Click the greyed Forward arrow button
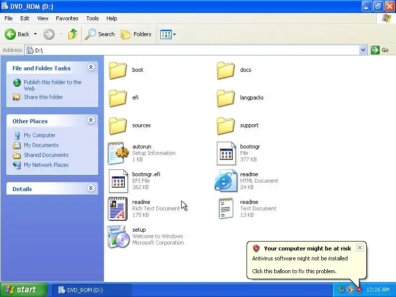Viewport: 396px width, 297px height. click(49, 34)
